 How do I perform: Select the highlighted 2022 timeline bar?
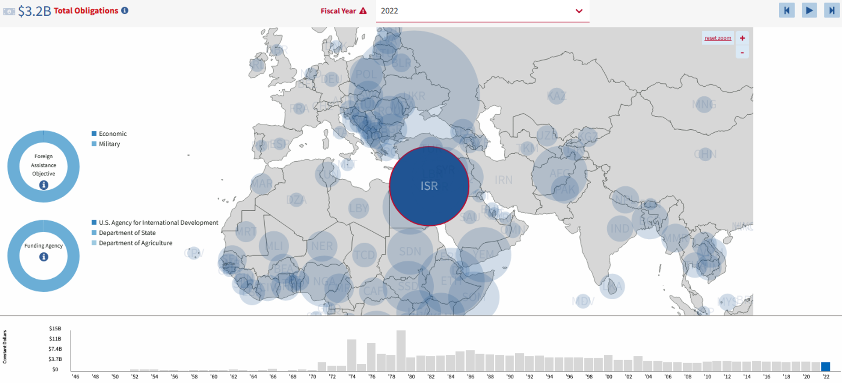[x=825, y=367]
